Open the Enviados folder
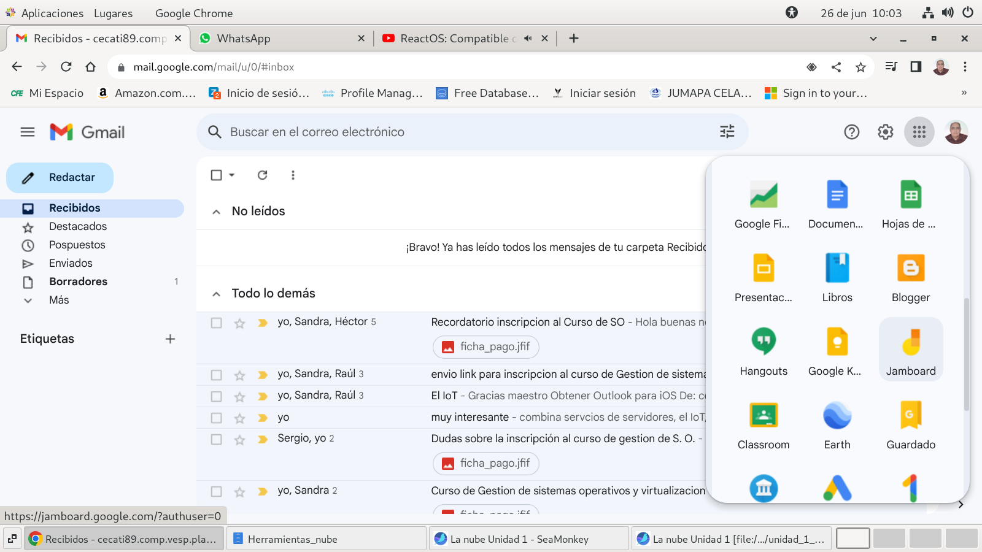 pyautogui.click(x=71, y=263)
